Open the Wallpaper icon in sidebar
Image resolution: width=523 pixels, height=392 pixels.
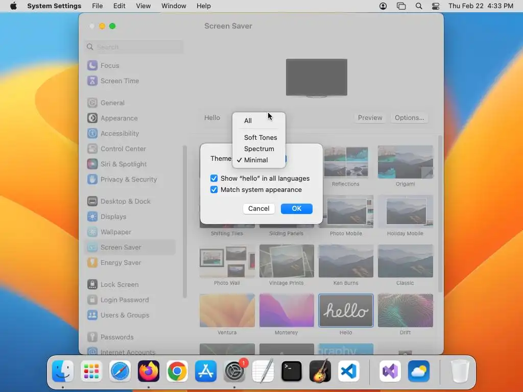click(92, 232)
